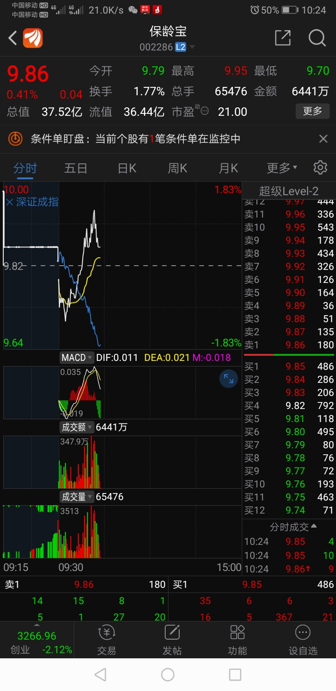Collapse the 分时成交 list arrow
The image size is (336, 691).
(x=314, y=526)
